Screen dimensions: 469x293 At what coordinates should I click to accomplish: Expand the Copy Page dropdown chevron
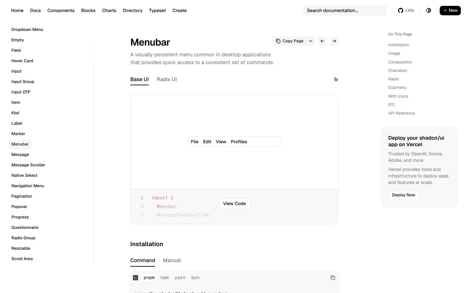click(311, 41)
